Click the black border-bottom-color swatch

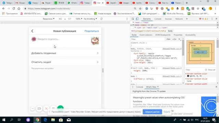tap(188, 76)
